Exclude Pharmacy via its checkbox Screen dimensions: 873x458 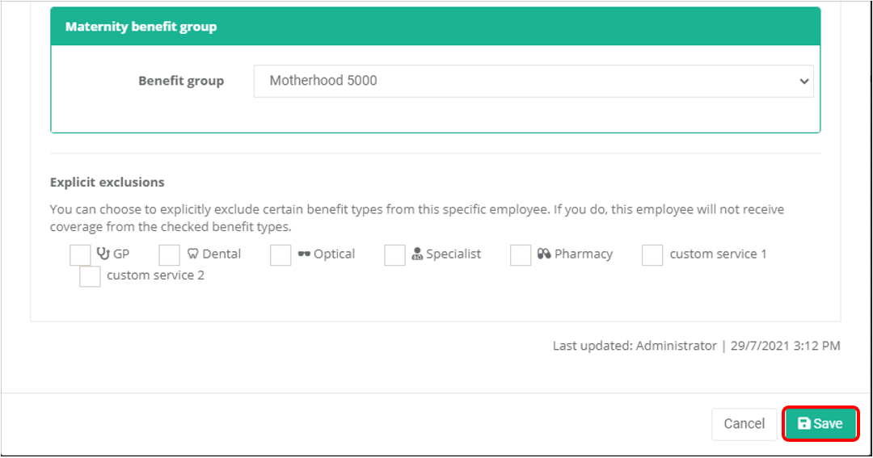(521, 254)
